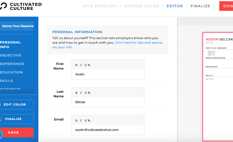The width and height of the screenshot is (233, 142).
Task: Insert link in Email field toolbar
Action: coord(89,120)
